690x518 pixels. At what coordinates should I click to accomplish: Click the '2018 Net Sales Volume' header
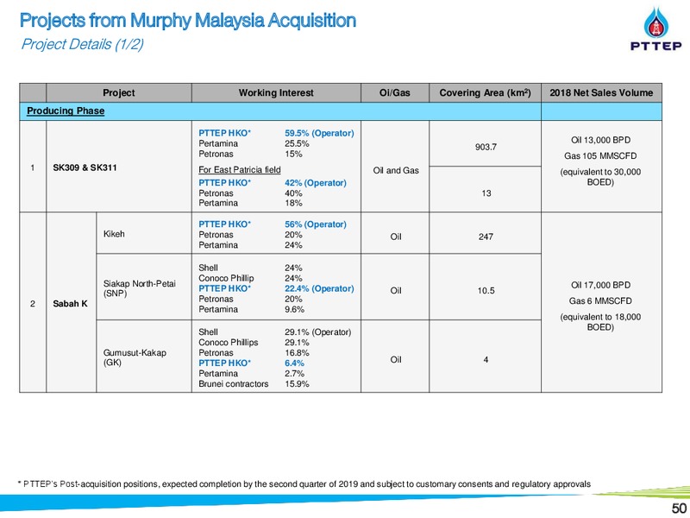(601, 93)
